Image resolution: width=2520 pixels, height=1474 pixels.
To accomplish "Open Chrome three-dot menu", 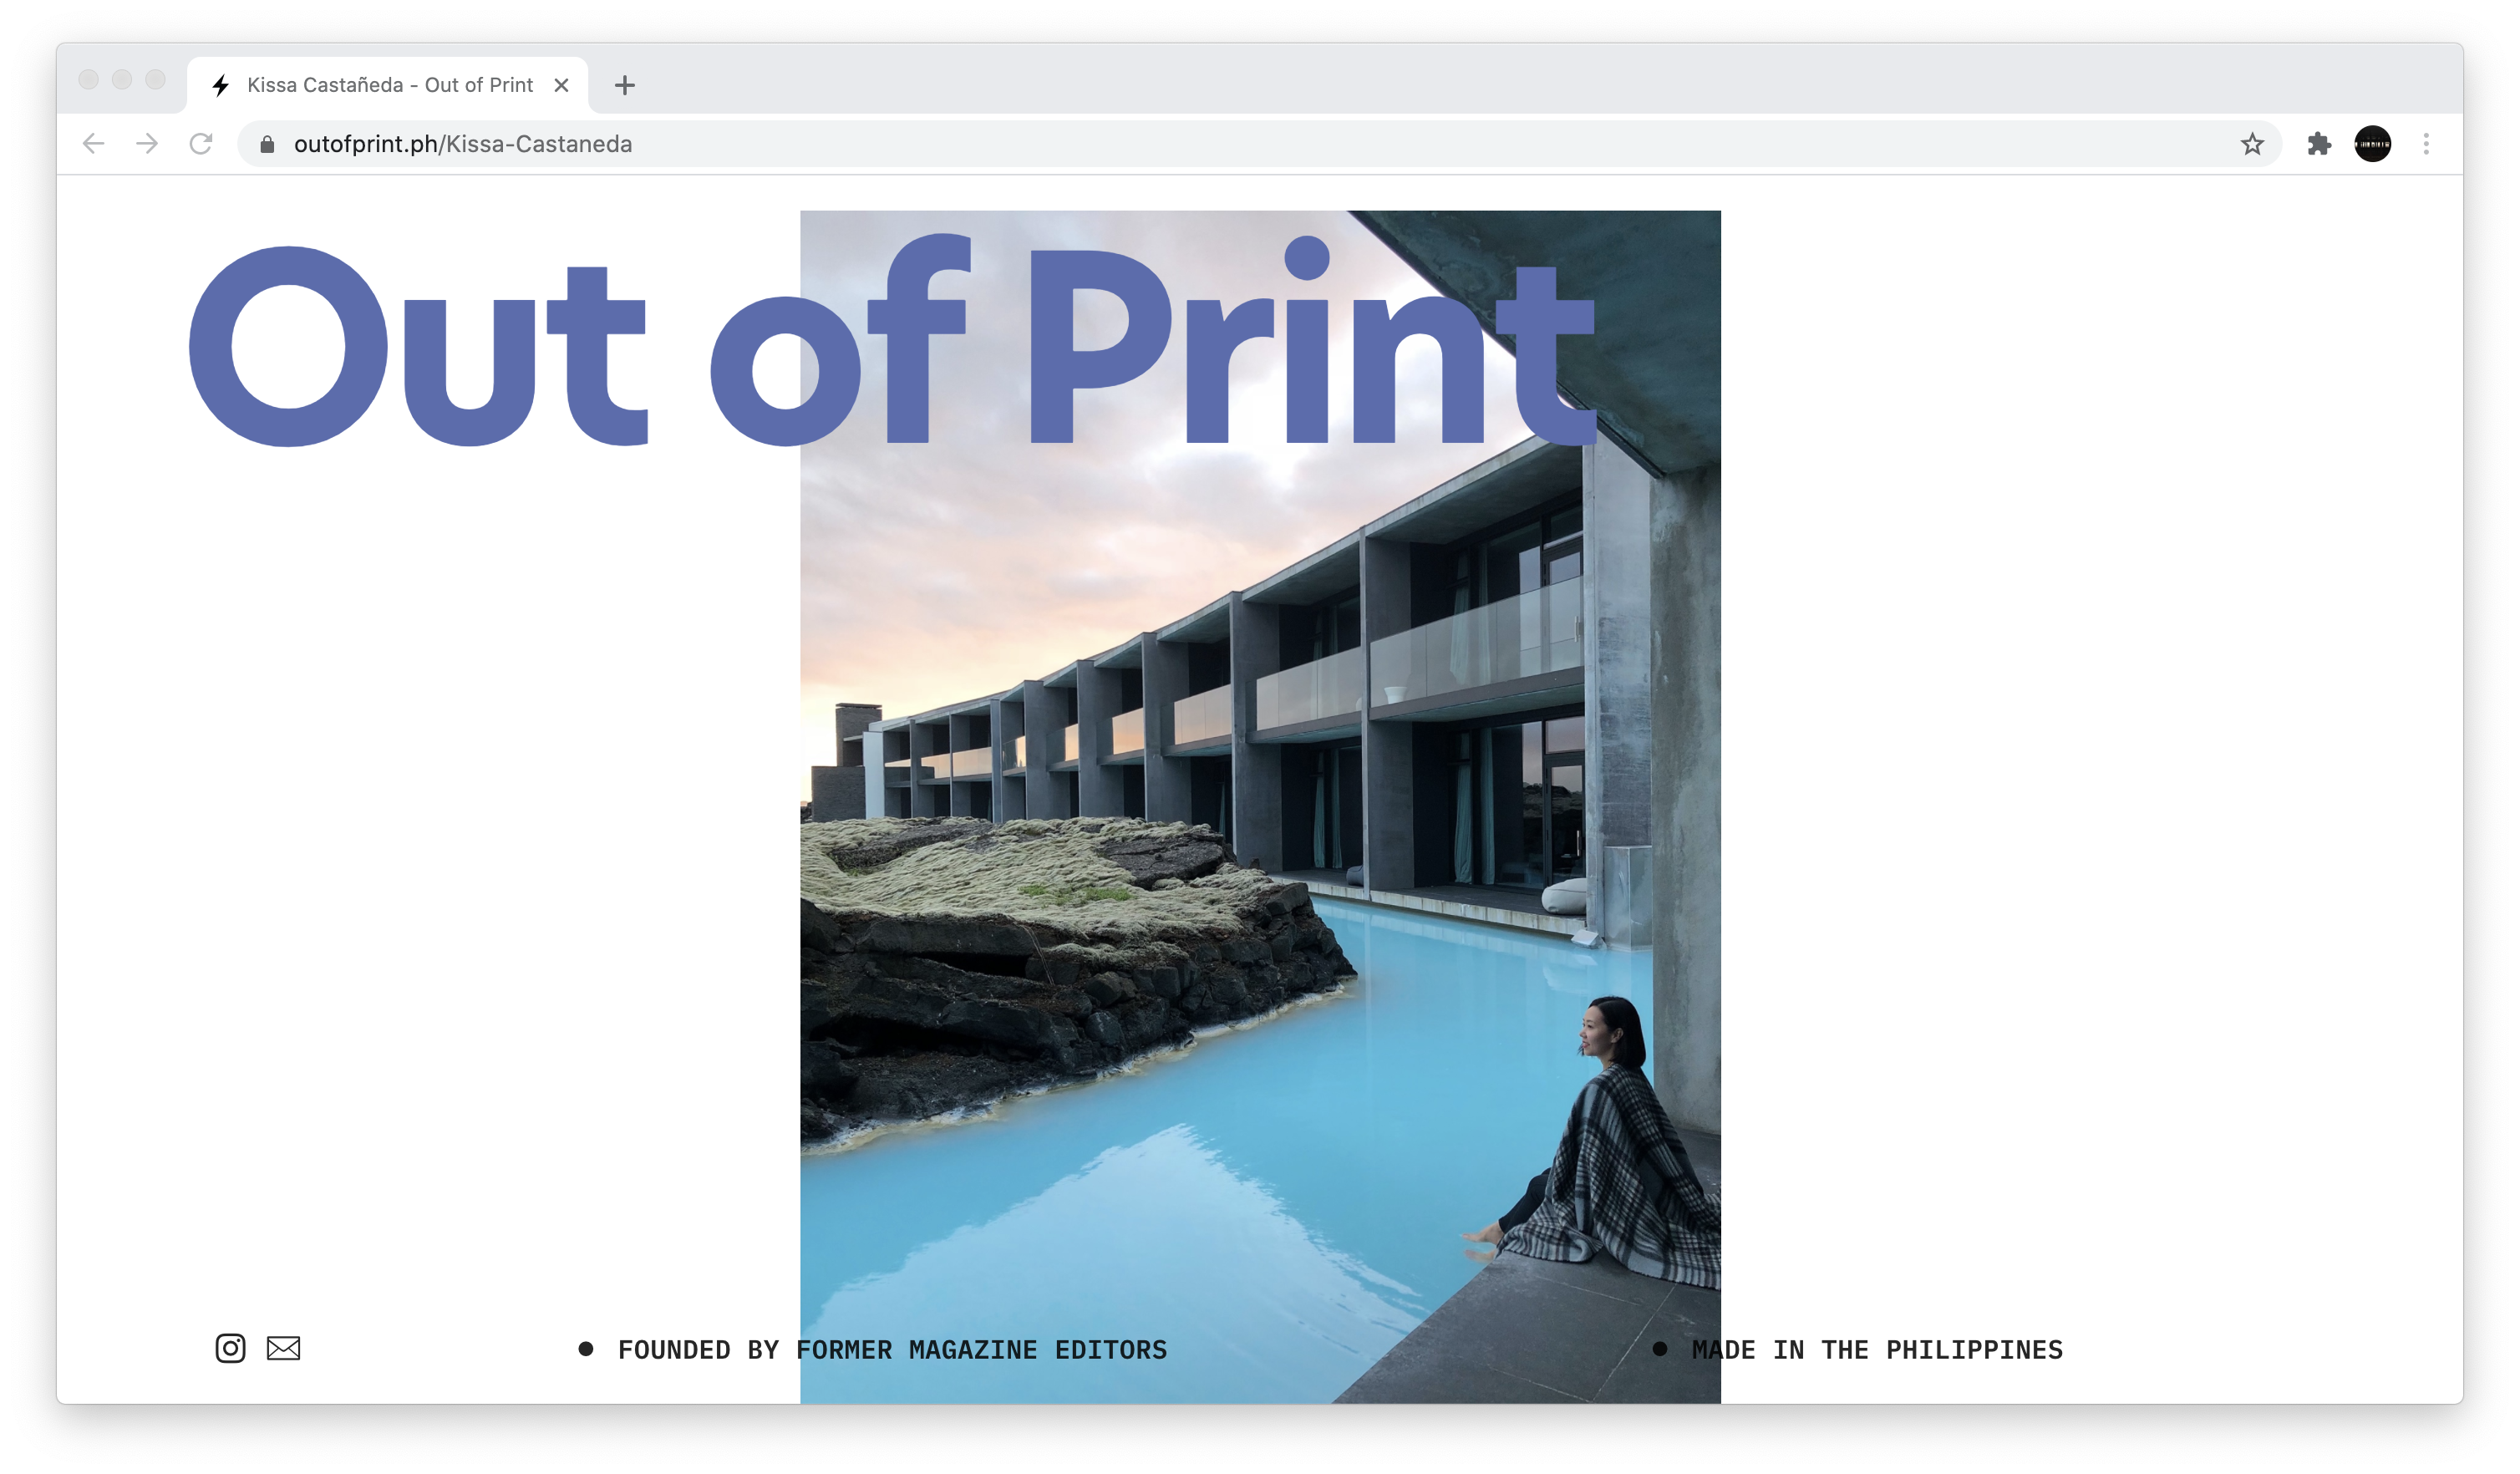I will [2426, 144].
